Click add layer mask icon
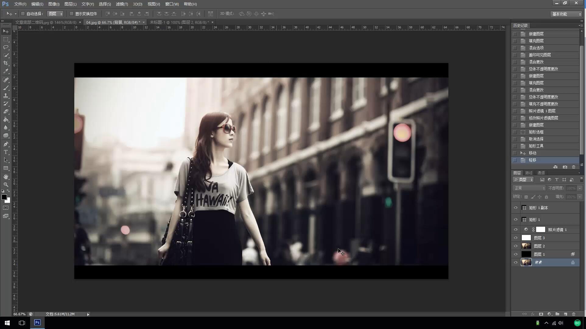 click(x=541, y=314)
